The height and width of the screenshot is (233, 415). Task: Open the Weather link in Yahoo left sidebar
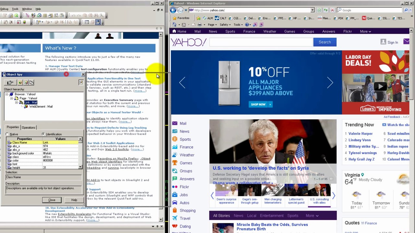click(187, 155)
